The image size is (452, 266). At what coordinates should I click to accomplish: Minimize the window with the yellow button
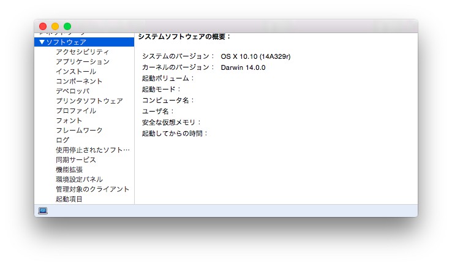click(x=55, y=26)
